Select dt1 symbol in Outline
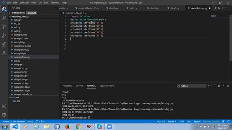 coord(18,101)
